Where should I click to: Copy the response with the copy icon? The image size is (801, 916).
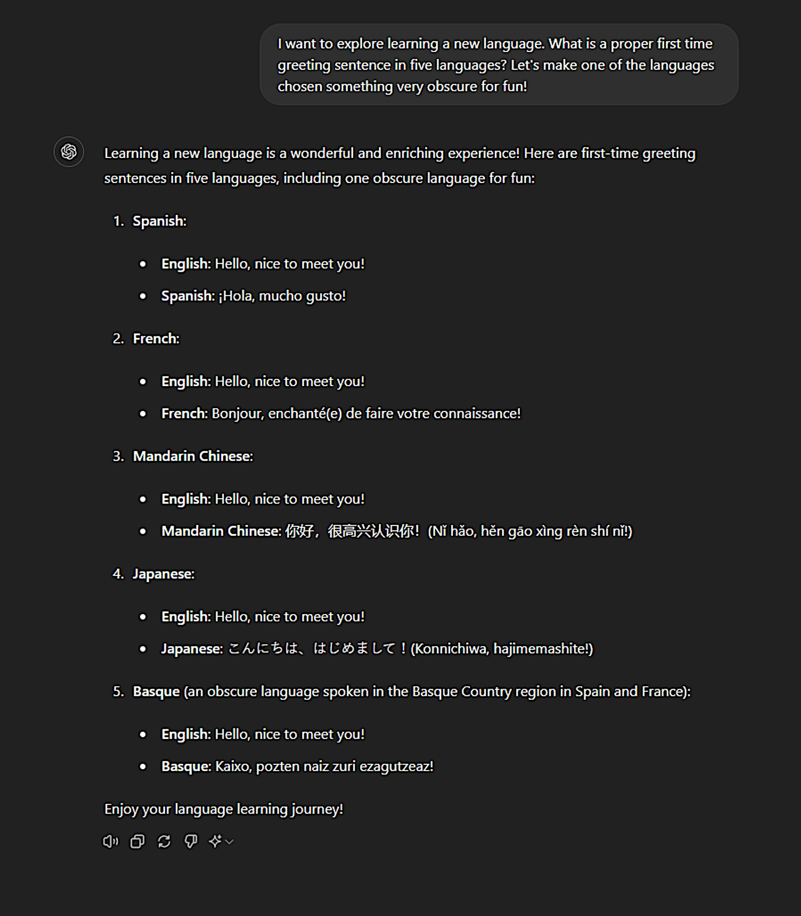tap(137, 841)
